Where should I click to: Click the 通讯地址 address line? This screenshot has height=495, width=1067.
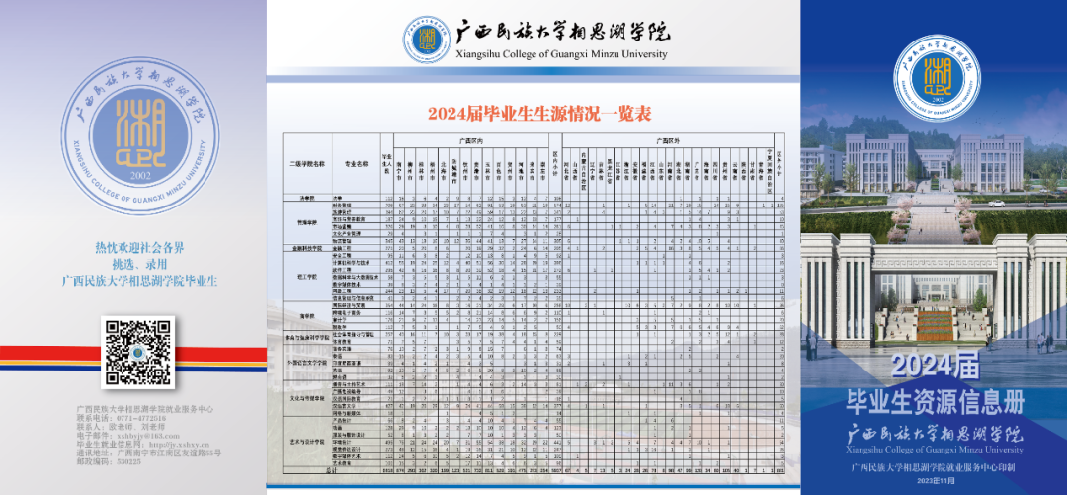(149, 453)
